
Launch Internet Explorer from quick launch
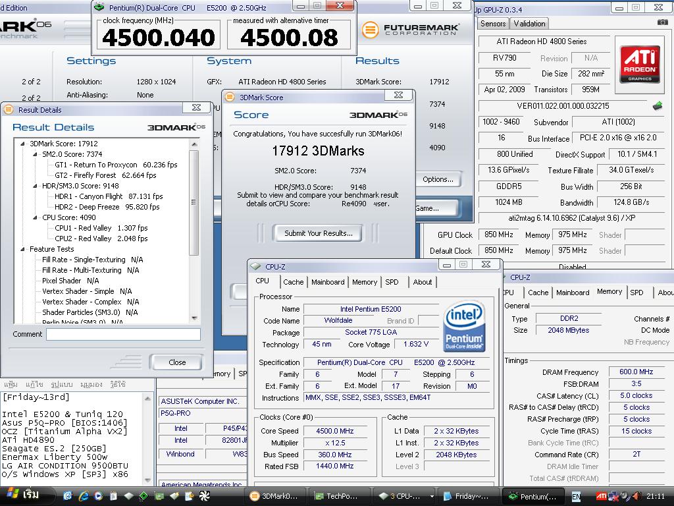[83, 496]
